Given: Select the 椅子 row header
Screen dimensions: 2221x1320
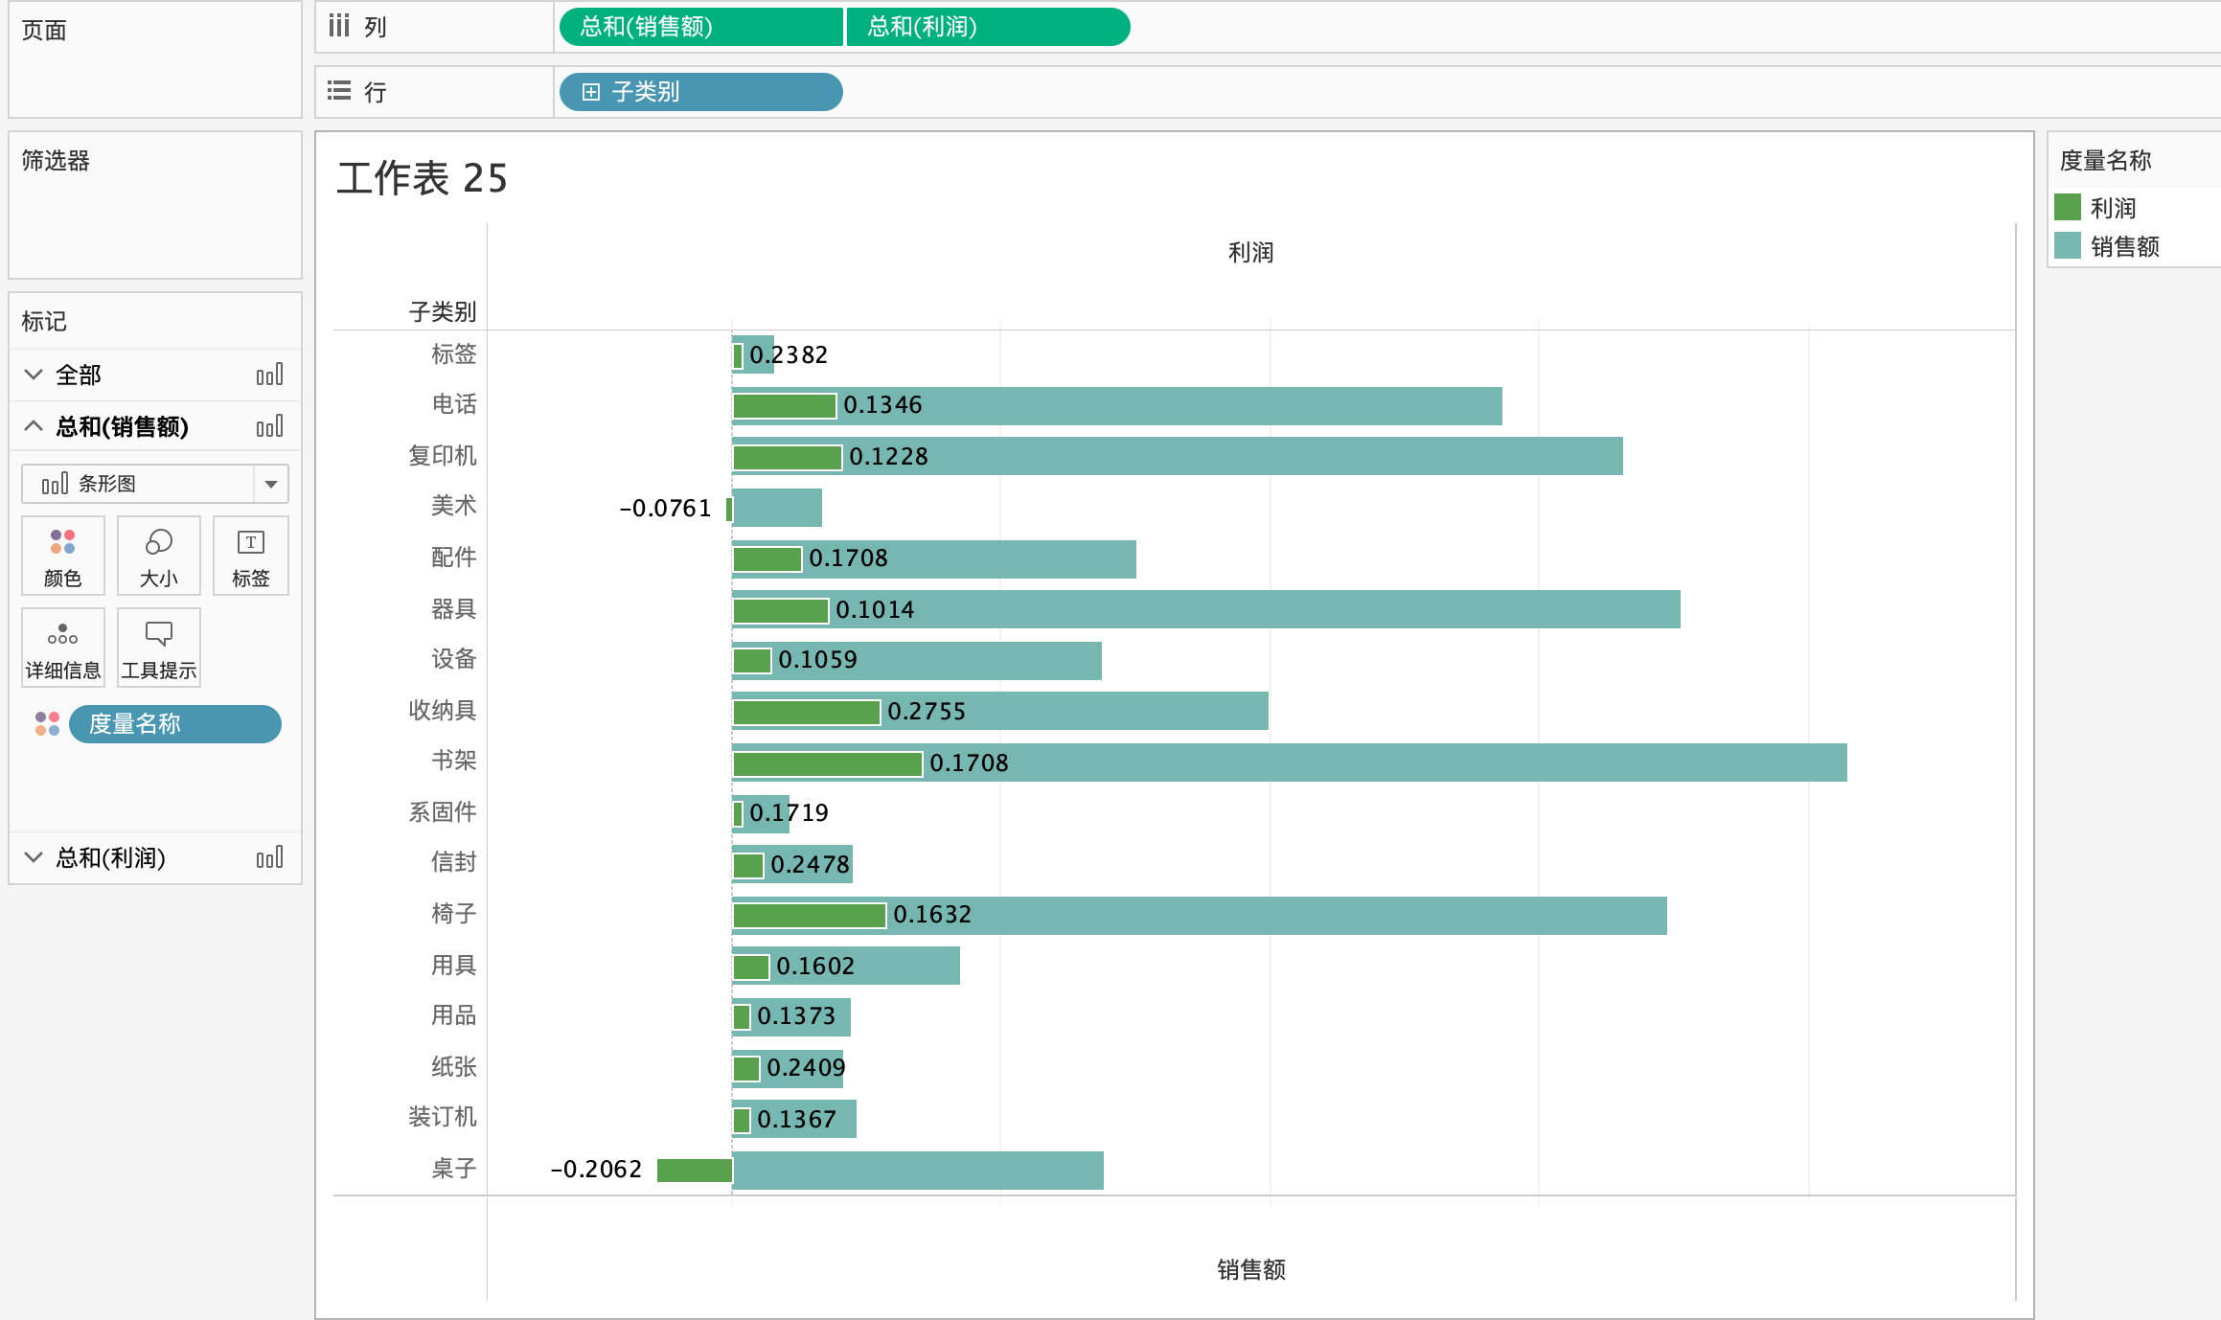Looking at the screenshot, I should click(x=453, y=914).
